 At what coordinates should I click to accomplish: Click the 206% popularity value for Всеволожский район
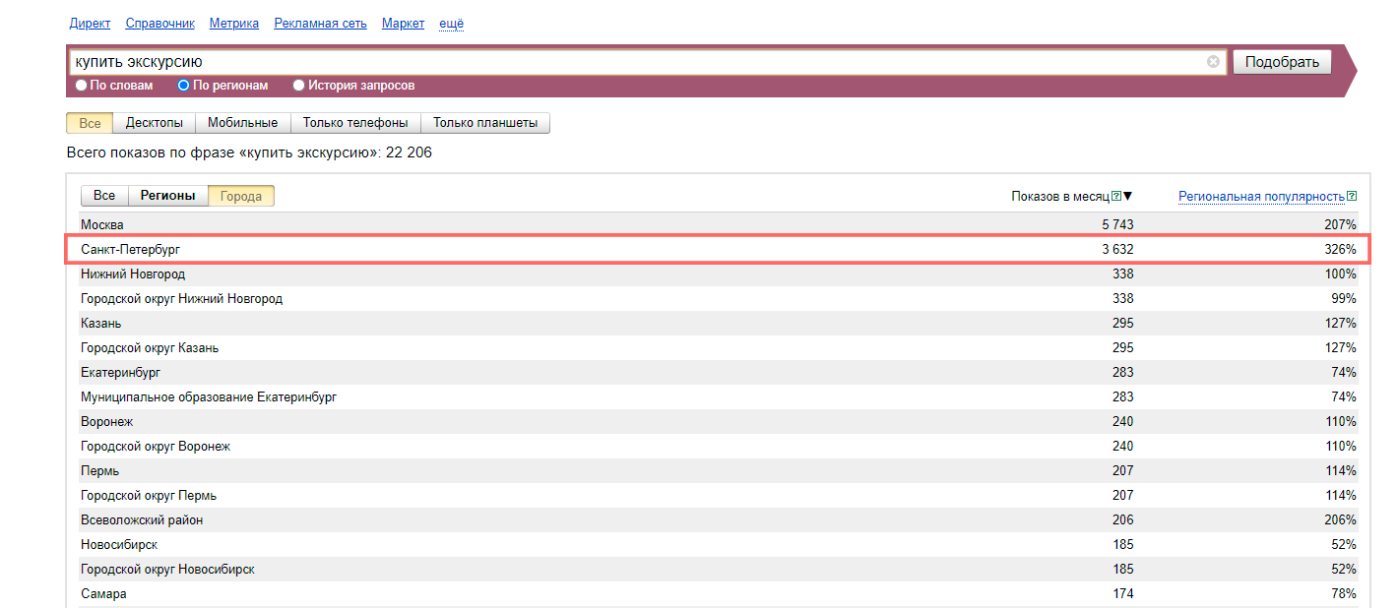(x=1340, y=520)
